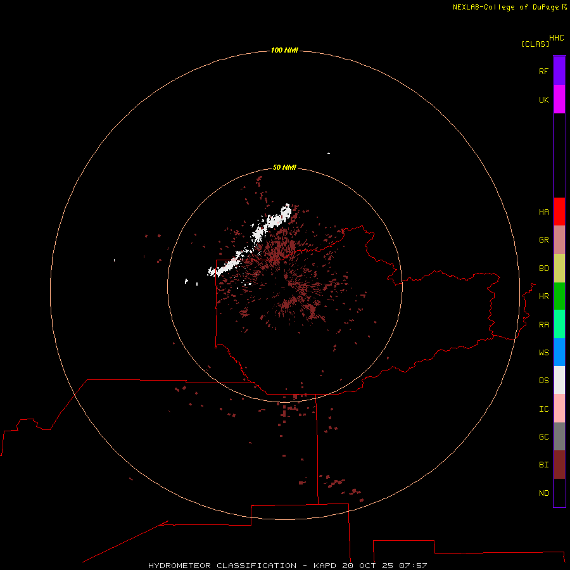Click the UK legend label
This screenshot has width=570, height=570.
point(543,99)
